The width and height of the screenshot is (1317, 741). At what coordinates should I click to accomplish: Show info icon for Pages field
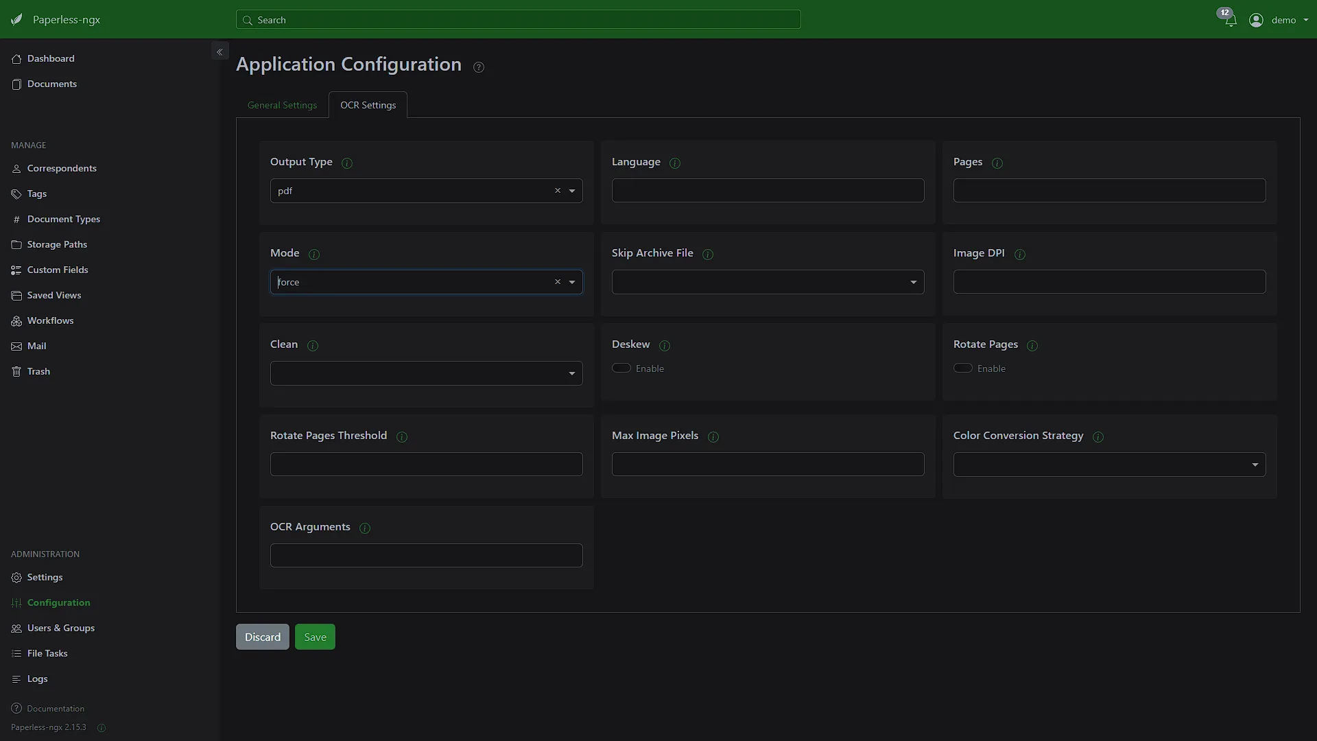[x=997, y=163]
